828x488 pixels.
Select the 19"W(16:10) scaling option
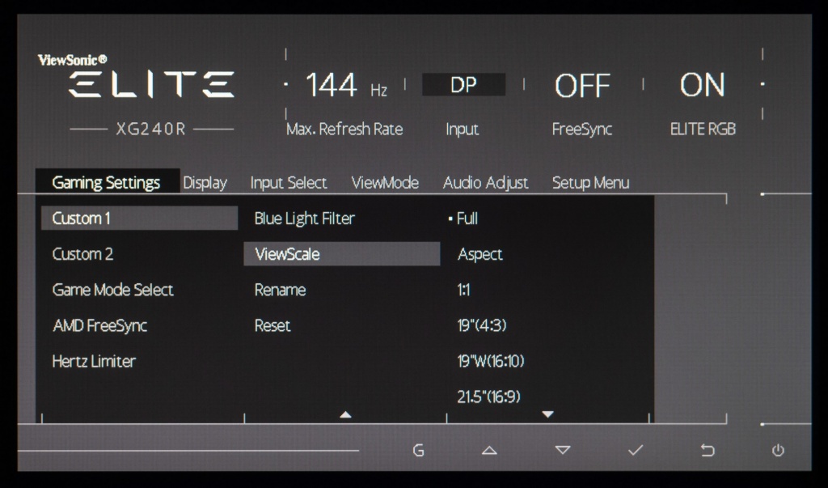click(x=491, y=361)
